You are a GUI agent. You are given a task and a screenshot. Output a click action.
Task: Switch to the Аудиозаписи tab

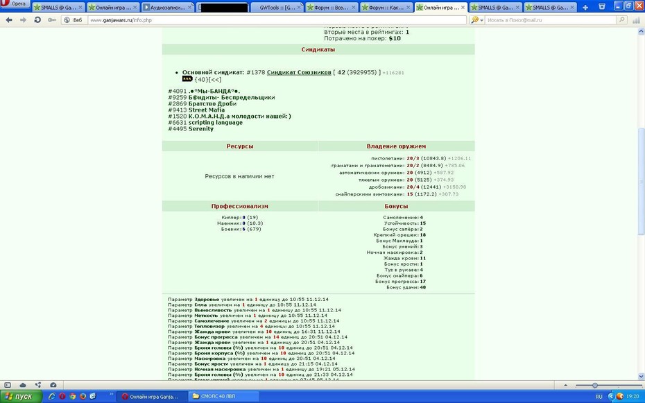(168, 8)
